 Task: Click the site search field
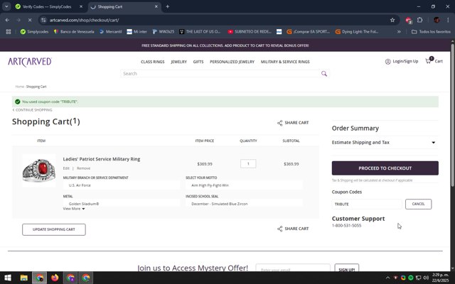(220, 74)
